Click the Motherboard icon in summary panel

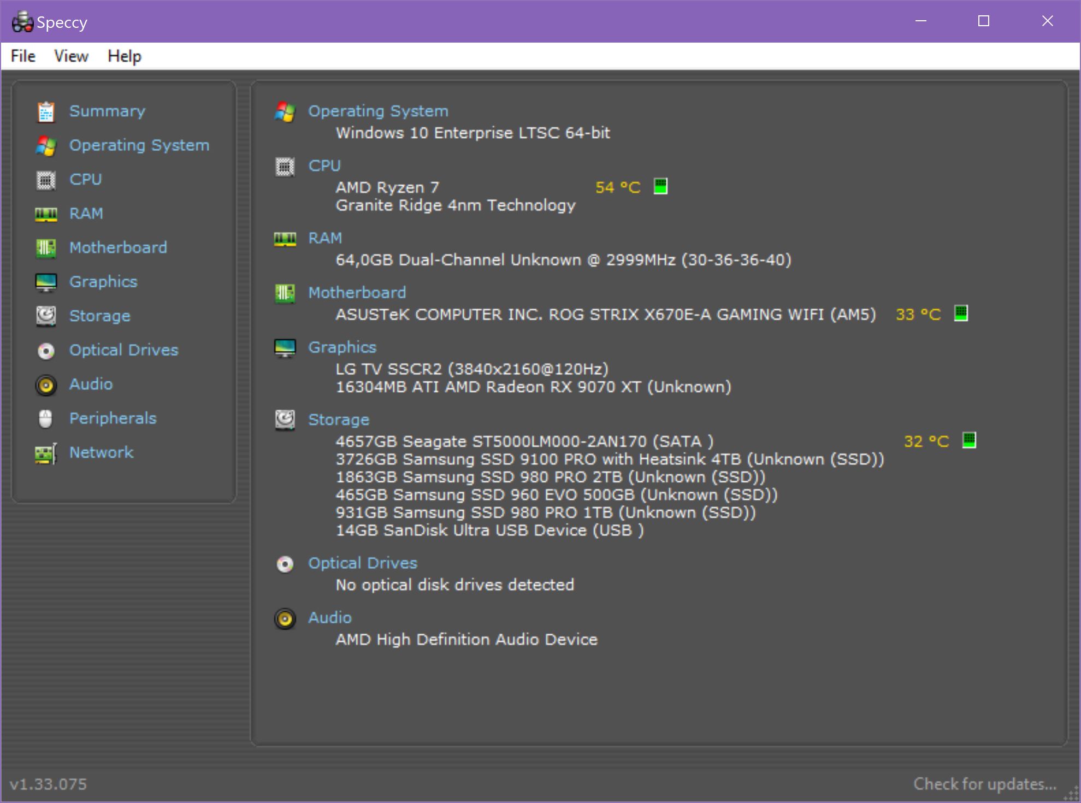pos(285,293)
